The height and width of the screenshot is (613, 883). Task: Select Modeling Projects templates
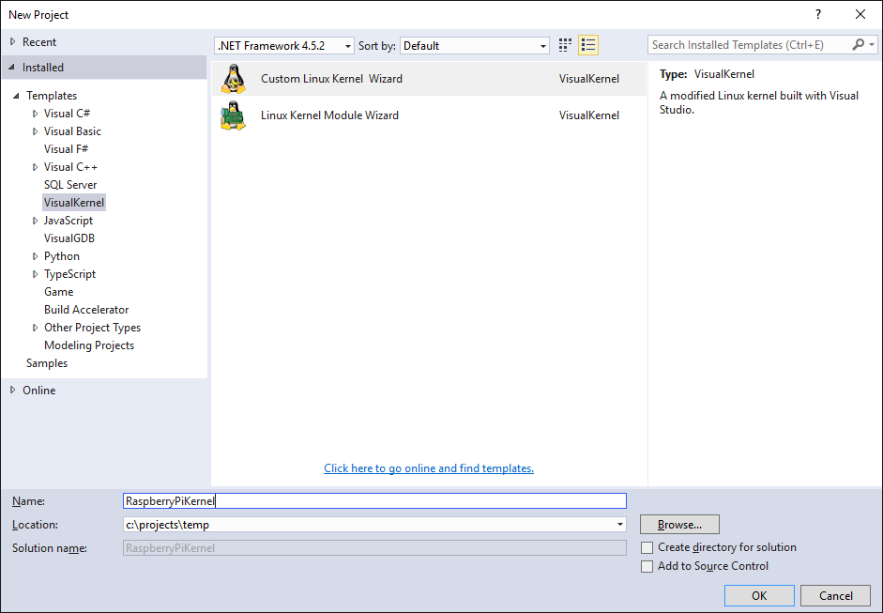89,345
